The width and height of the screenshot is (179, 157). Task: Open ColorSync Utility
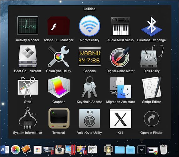click(x=58, y=56)
